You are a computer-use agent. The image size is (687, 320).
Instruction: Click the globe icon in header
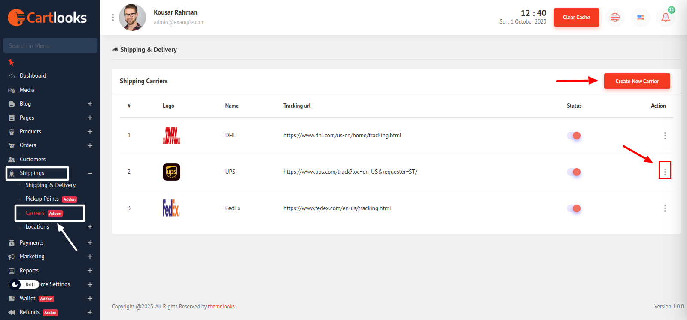tap(615, 18)
